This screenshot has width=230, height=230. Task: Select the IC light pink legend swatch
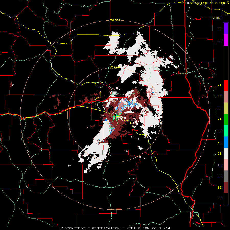(x=226, y=165)
